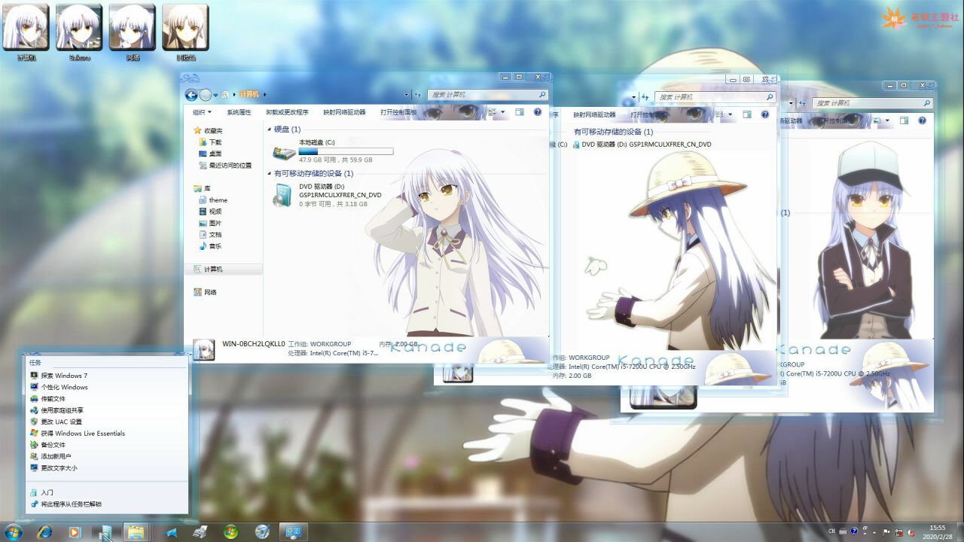This screenshot has height=542, width=964.
Task: Toggle the preview pane icon in front window
Action: tap(520, 112)
